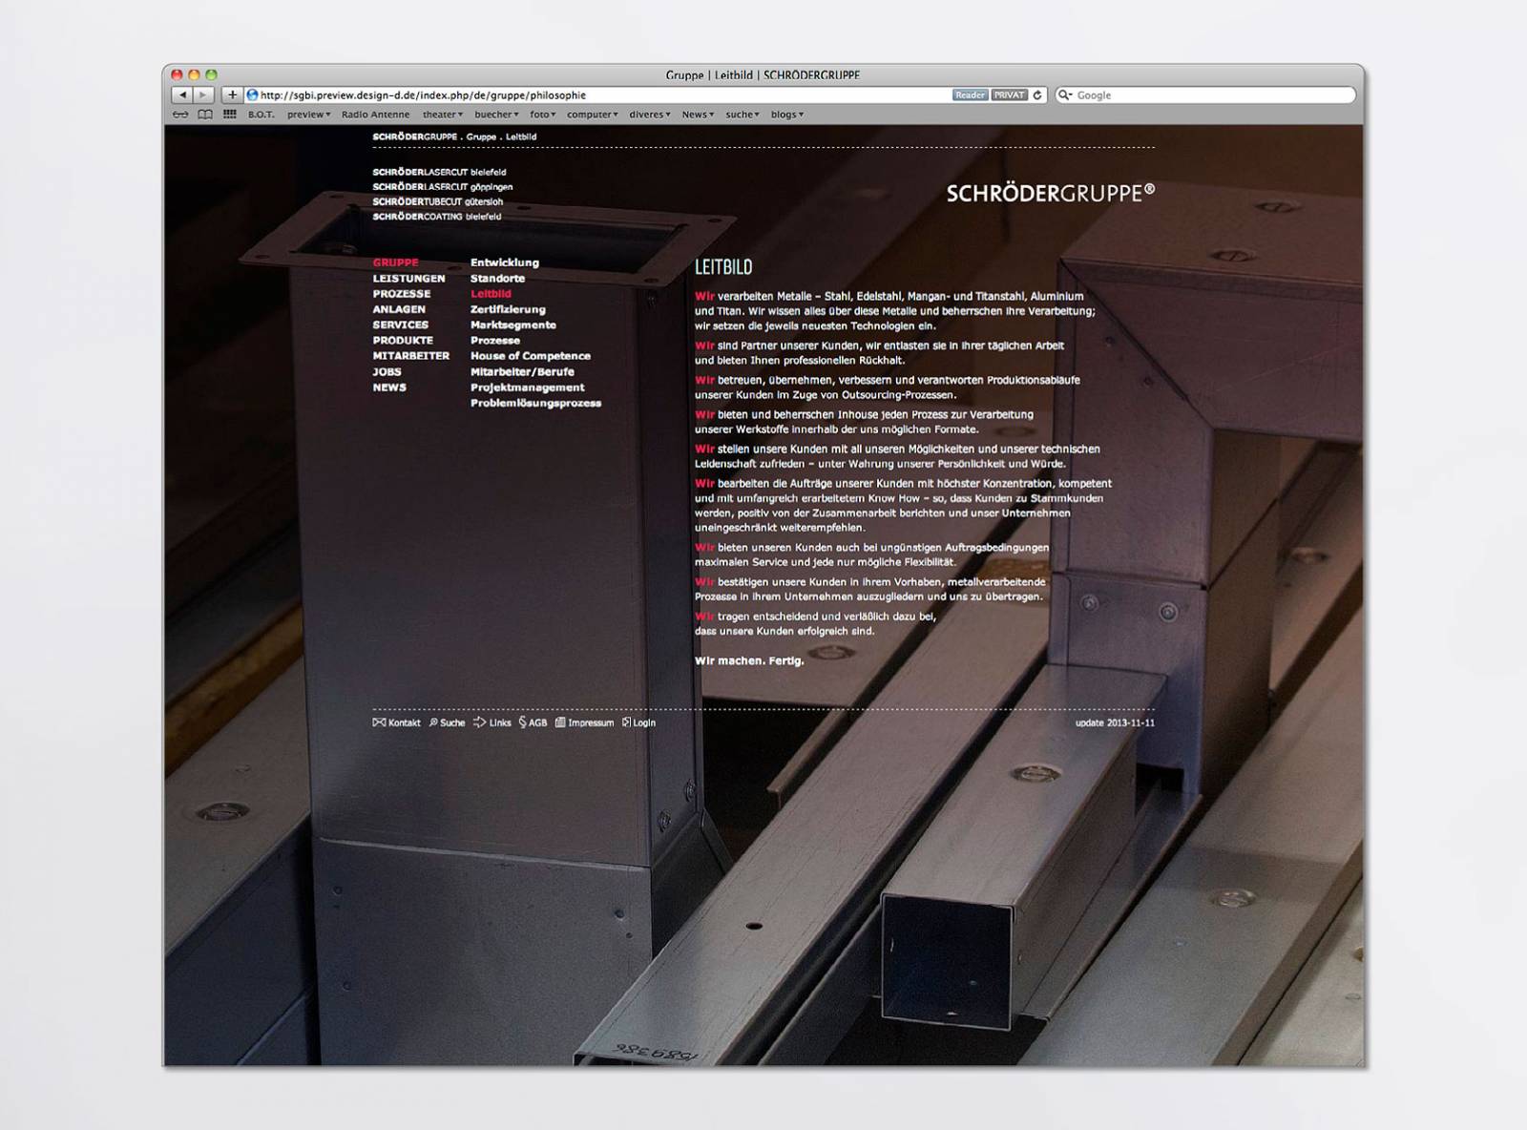Show bookmarks with the open book icon
Viewport: 1527px width, 1130px height.
(205, 115)
